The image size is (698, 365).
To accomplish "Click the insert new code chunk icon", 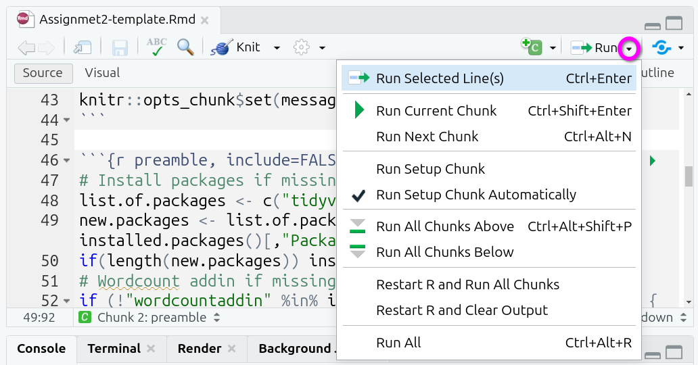I will pyautogui.click(x=532, y=46).
